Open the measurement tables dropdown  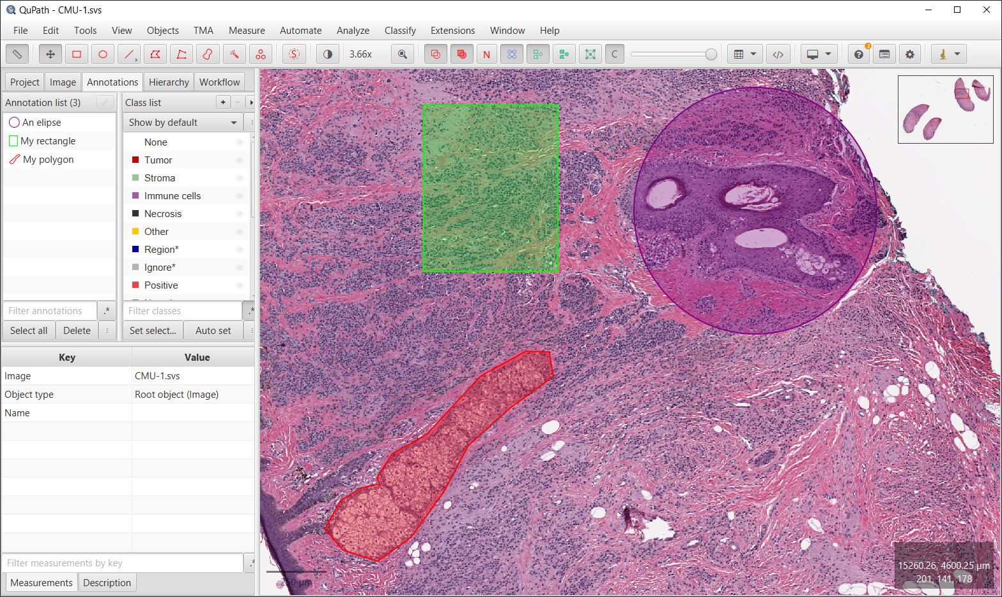[744, 54]
